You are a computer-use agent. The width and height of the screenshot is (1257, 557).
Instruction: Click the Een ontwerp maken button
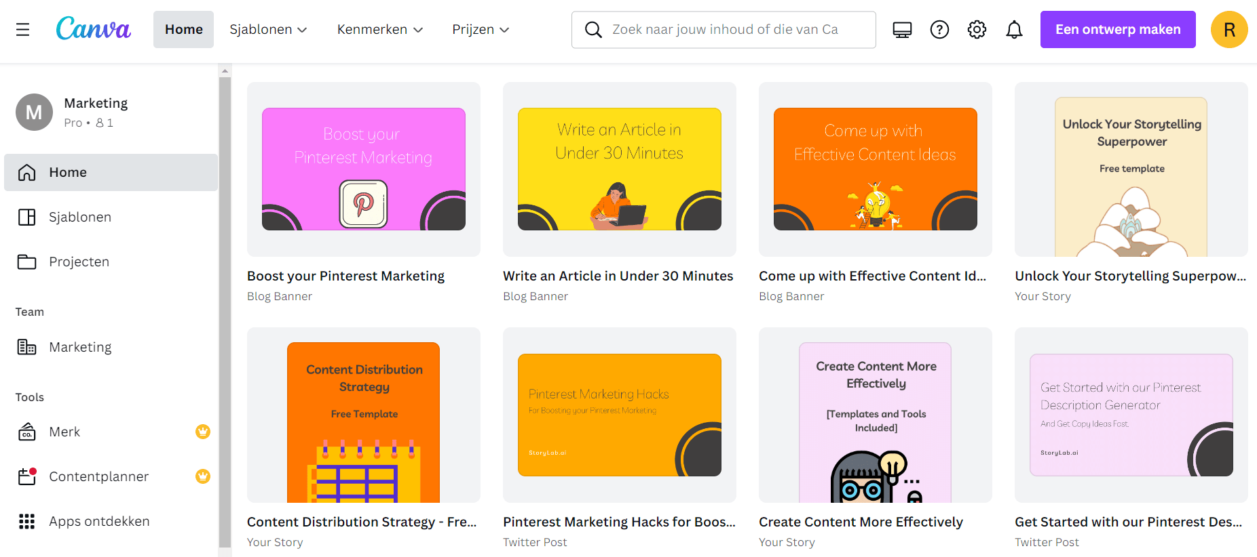pos(1117,30)
